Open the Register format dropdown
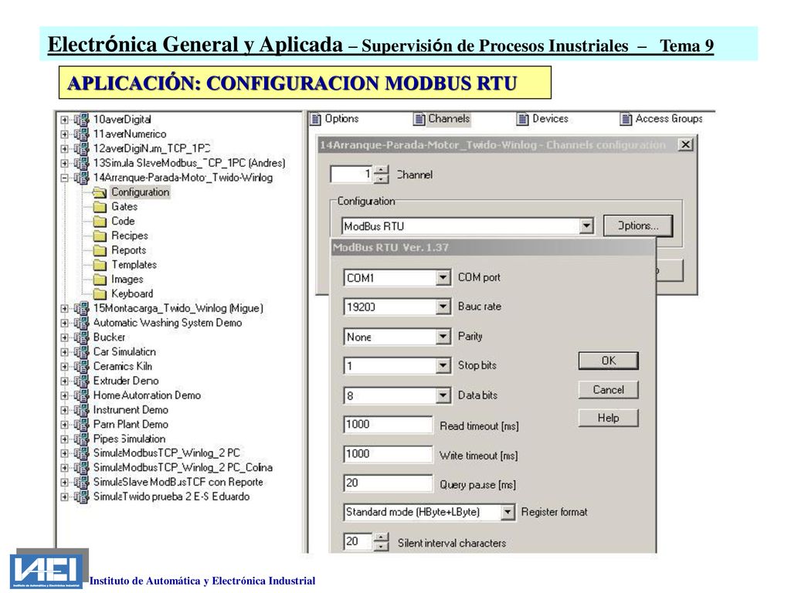This screenshot has height=593, width=791. (508, 513)
